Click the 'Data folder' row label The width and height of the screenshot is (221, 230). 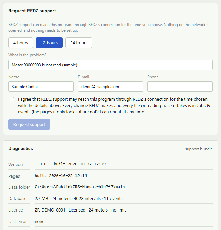19,187
